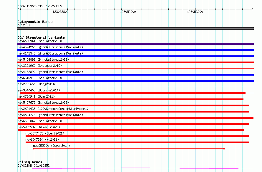
Task: Select the red nsv5454898 variant bar
Action: (x=135, y=62)
